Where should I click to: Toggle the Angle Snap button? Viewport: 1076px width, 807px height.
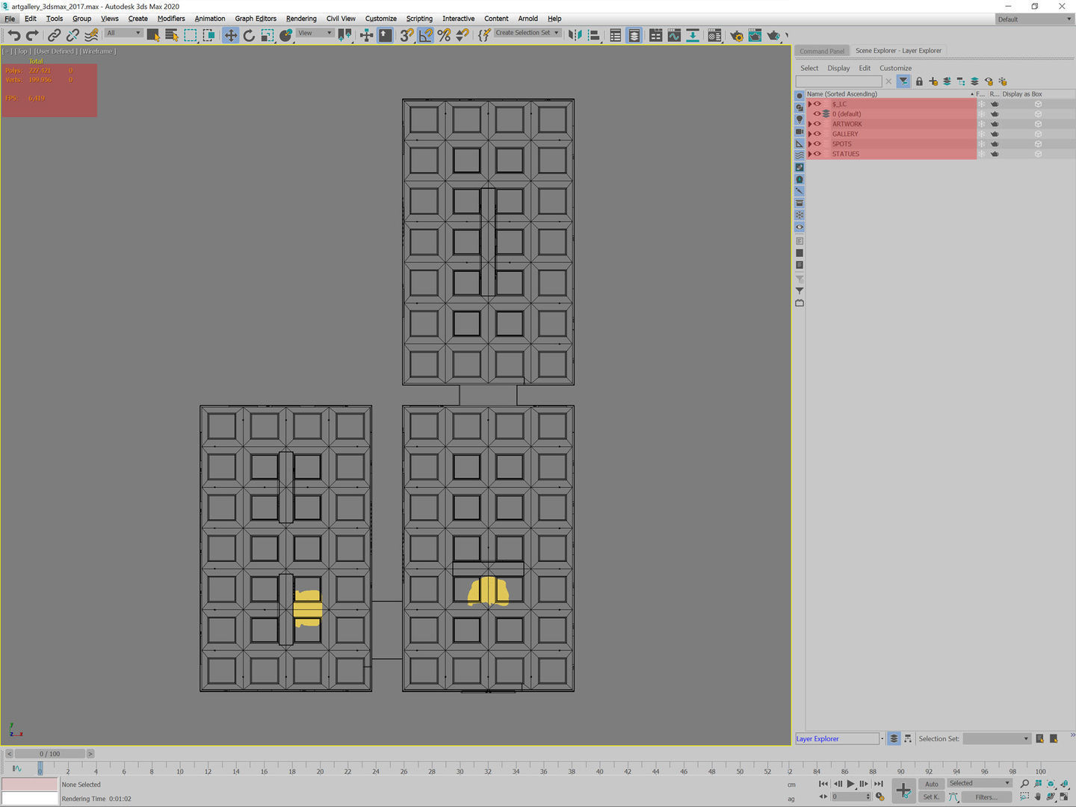[425, 35]
